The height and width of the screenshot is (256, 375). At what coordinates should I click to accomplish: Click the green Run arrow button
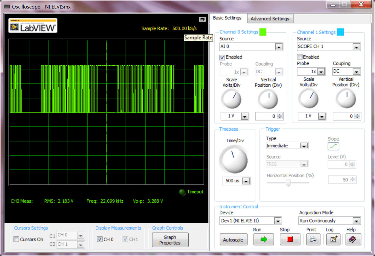pyautogui.click(x=264, y=239)
